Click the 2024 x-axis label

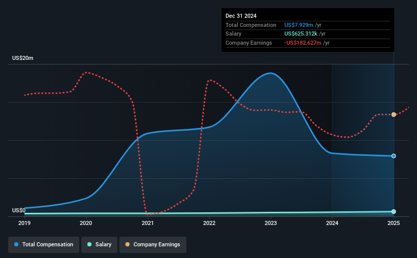332,223
